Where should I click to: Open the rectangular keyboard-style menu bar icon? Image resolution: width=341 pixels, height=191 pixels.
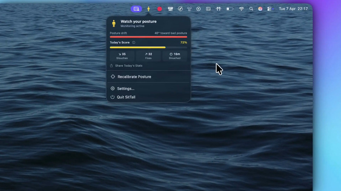(209, 9)
